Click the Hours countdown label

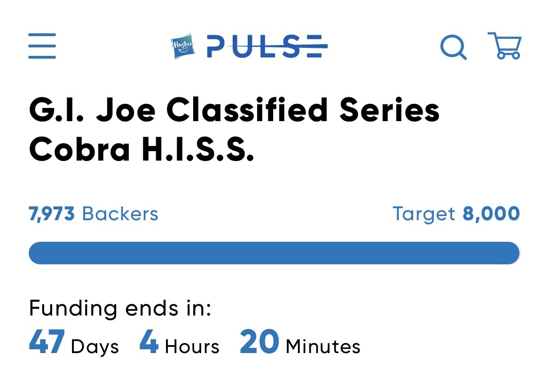coord(192,346)
